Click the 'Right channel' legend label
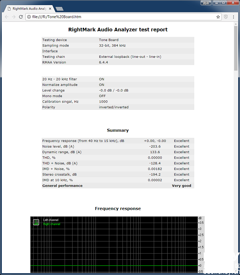The image size is (240, 275). pyautogui.click(x=52, y=224)
